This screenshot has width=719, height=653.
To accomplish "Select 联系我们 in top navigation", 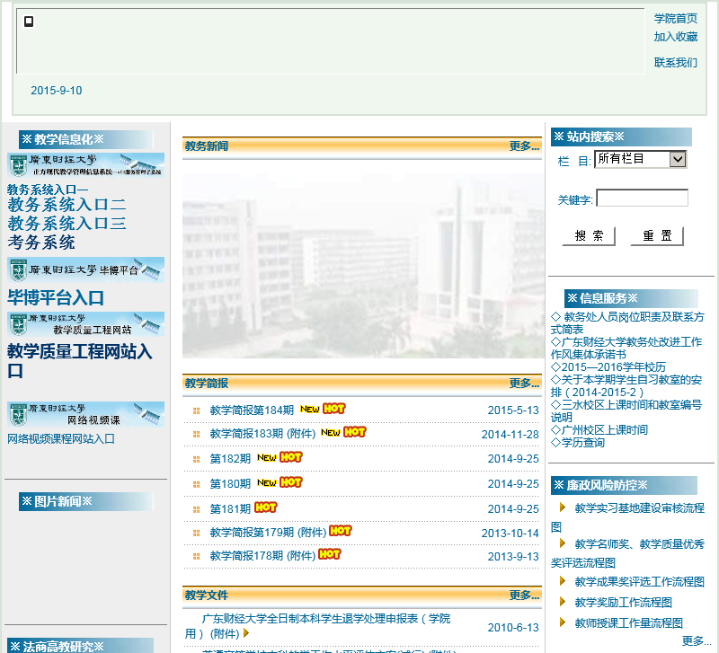I will click(675, 63).
